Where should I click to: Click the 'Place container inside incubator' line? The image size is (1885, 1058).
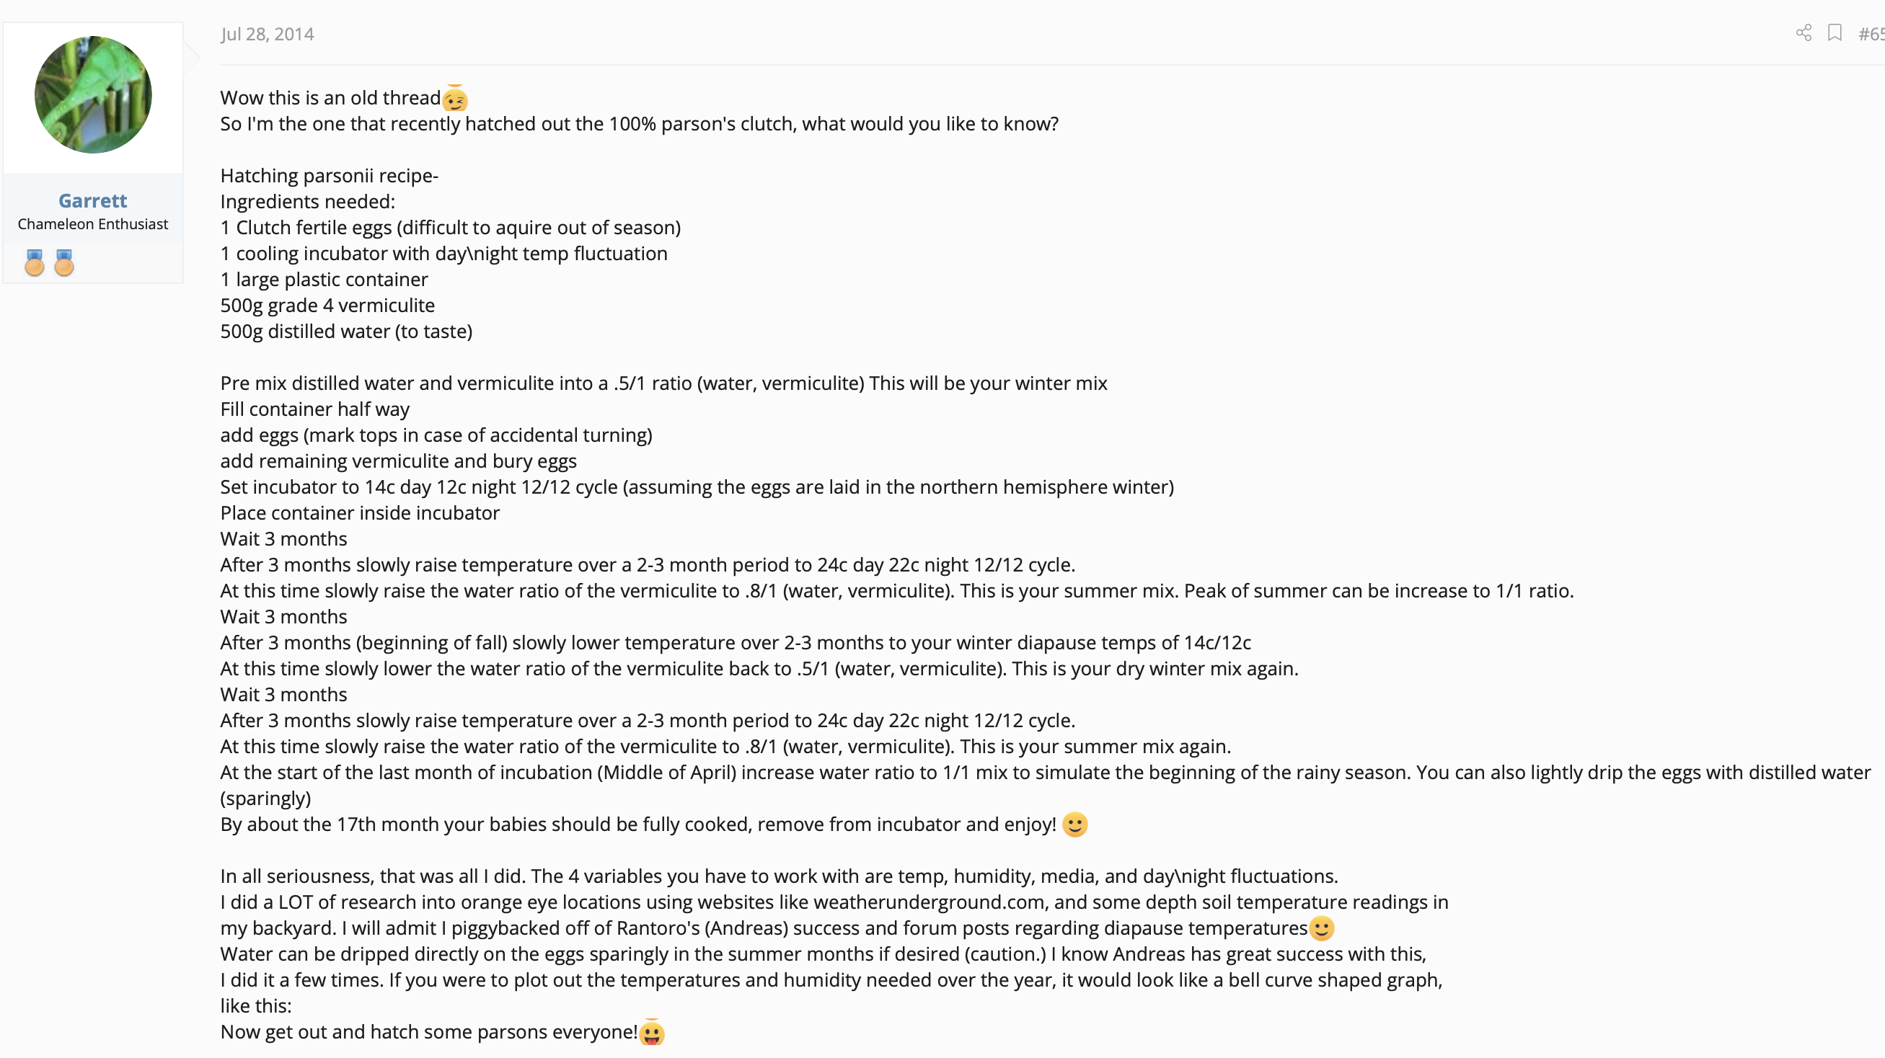tap(360, 513)
